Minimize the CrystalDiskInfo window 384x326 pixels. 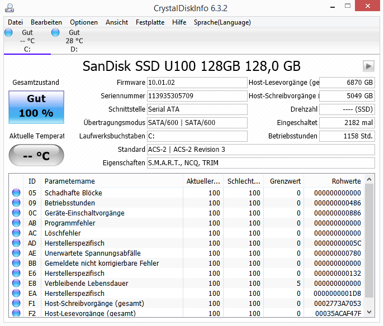(333, 6)
